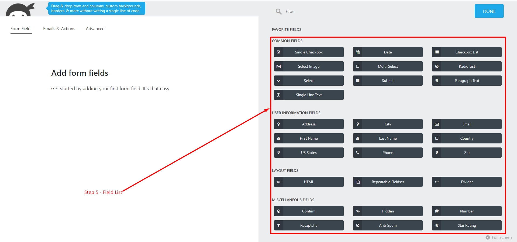
Task: Add the Zip field
Action: click(467, 153)
